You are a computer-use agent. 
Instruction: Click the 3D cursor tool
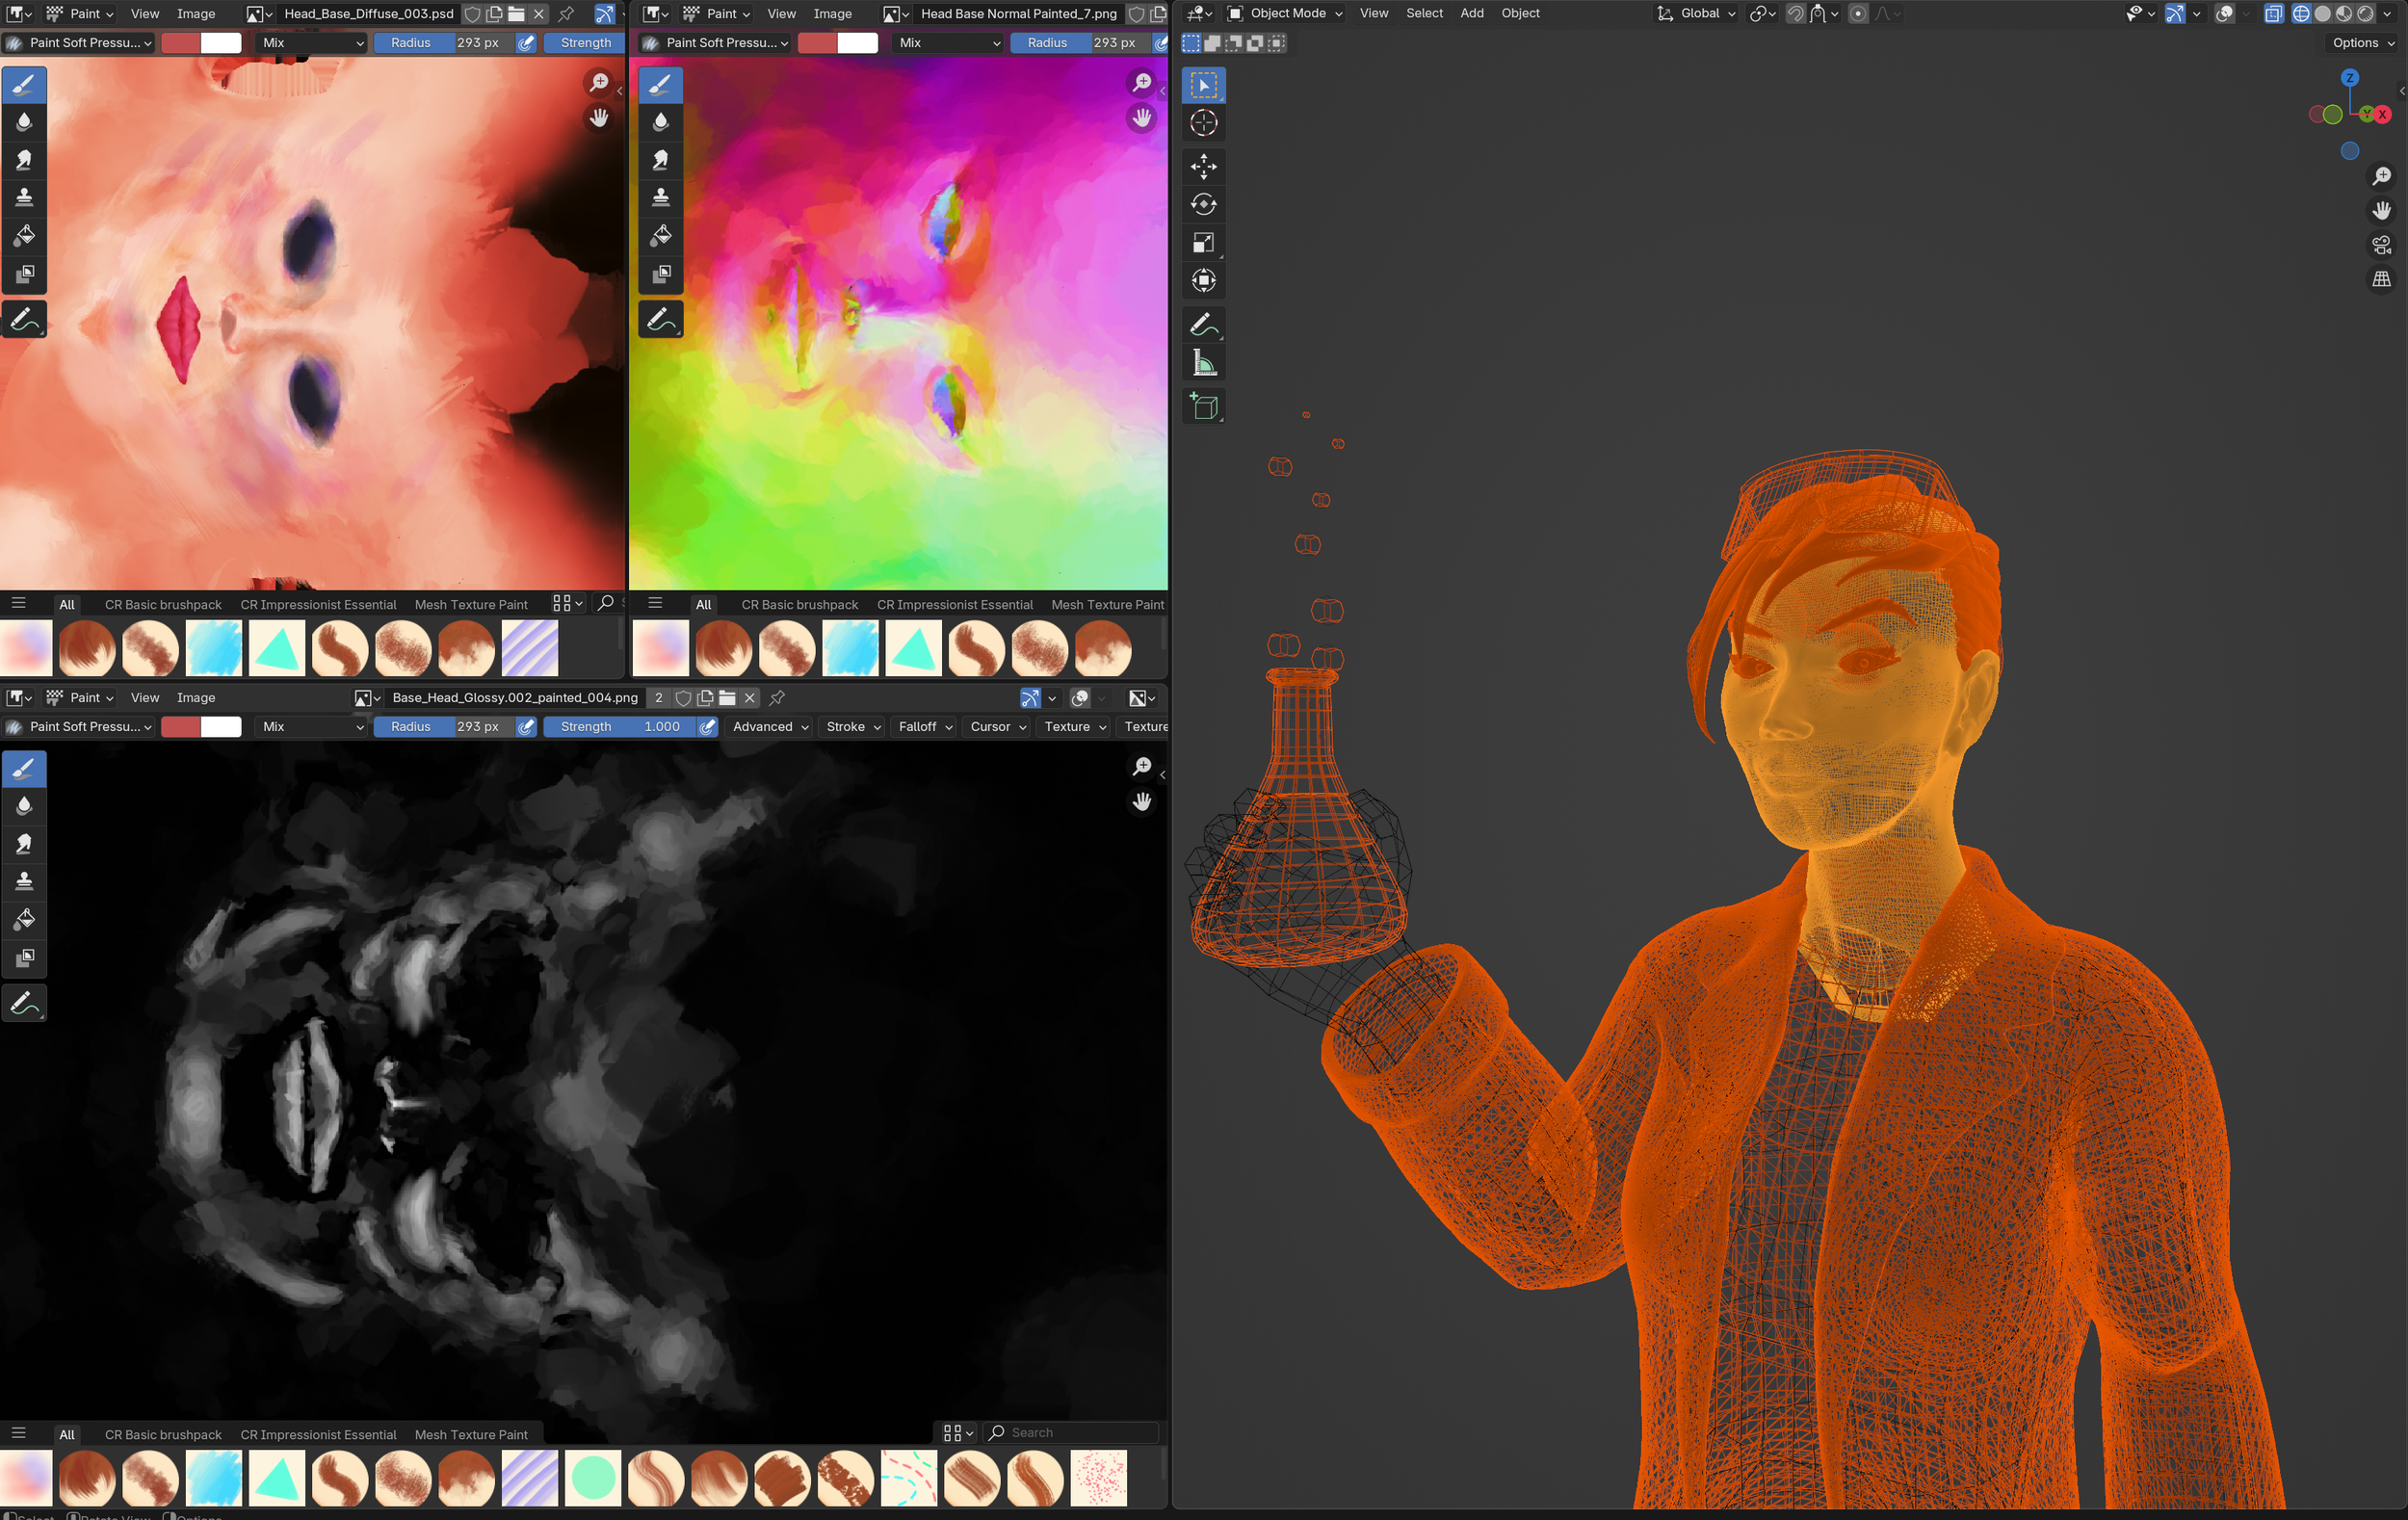coord(1203,123)
